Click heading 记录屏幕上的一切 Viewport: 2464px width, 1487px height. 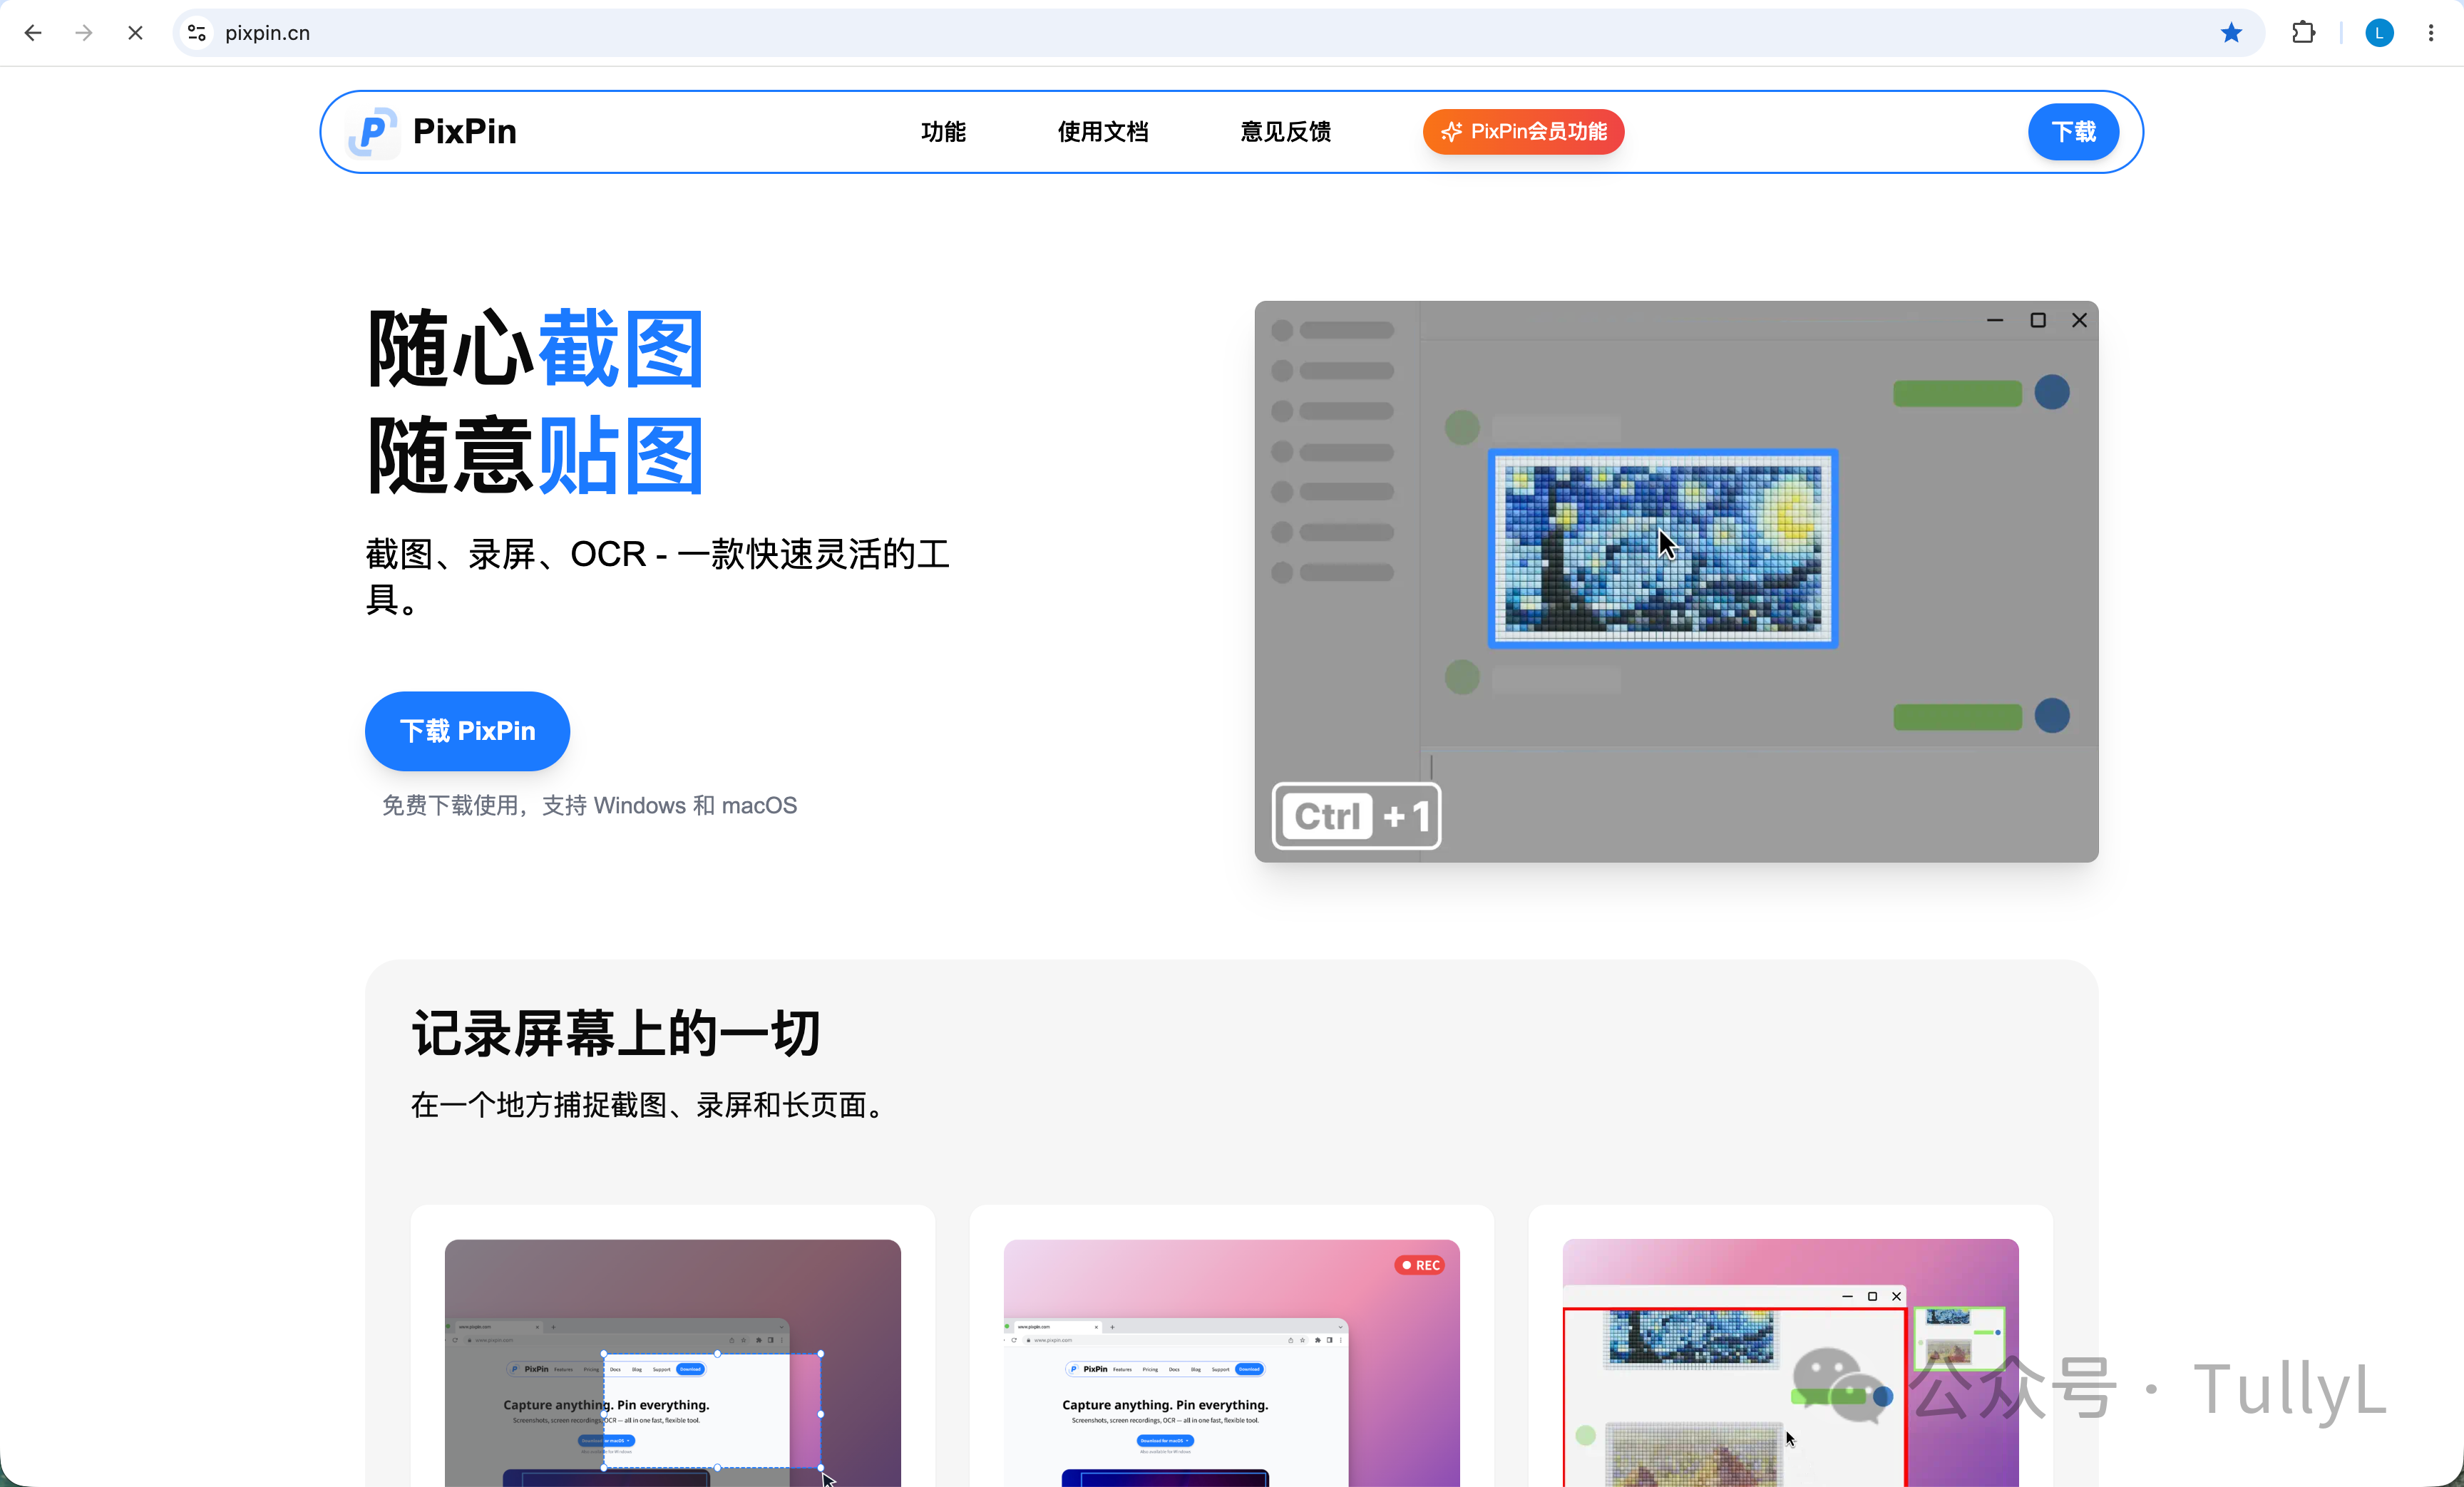point(616,1033)
